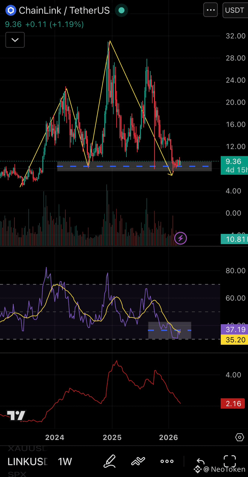Select the LINKUSD symbol in watchlist
The width and height of the screenshot is (248, 477).
[x=28, y=462]
